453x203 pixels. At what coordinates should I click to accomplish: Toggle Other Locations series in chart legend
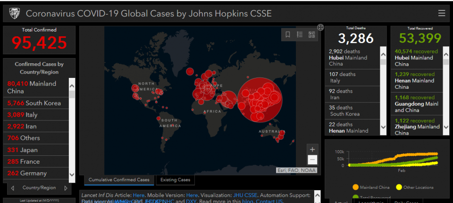click(415, 187)
